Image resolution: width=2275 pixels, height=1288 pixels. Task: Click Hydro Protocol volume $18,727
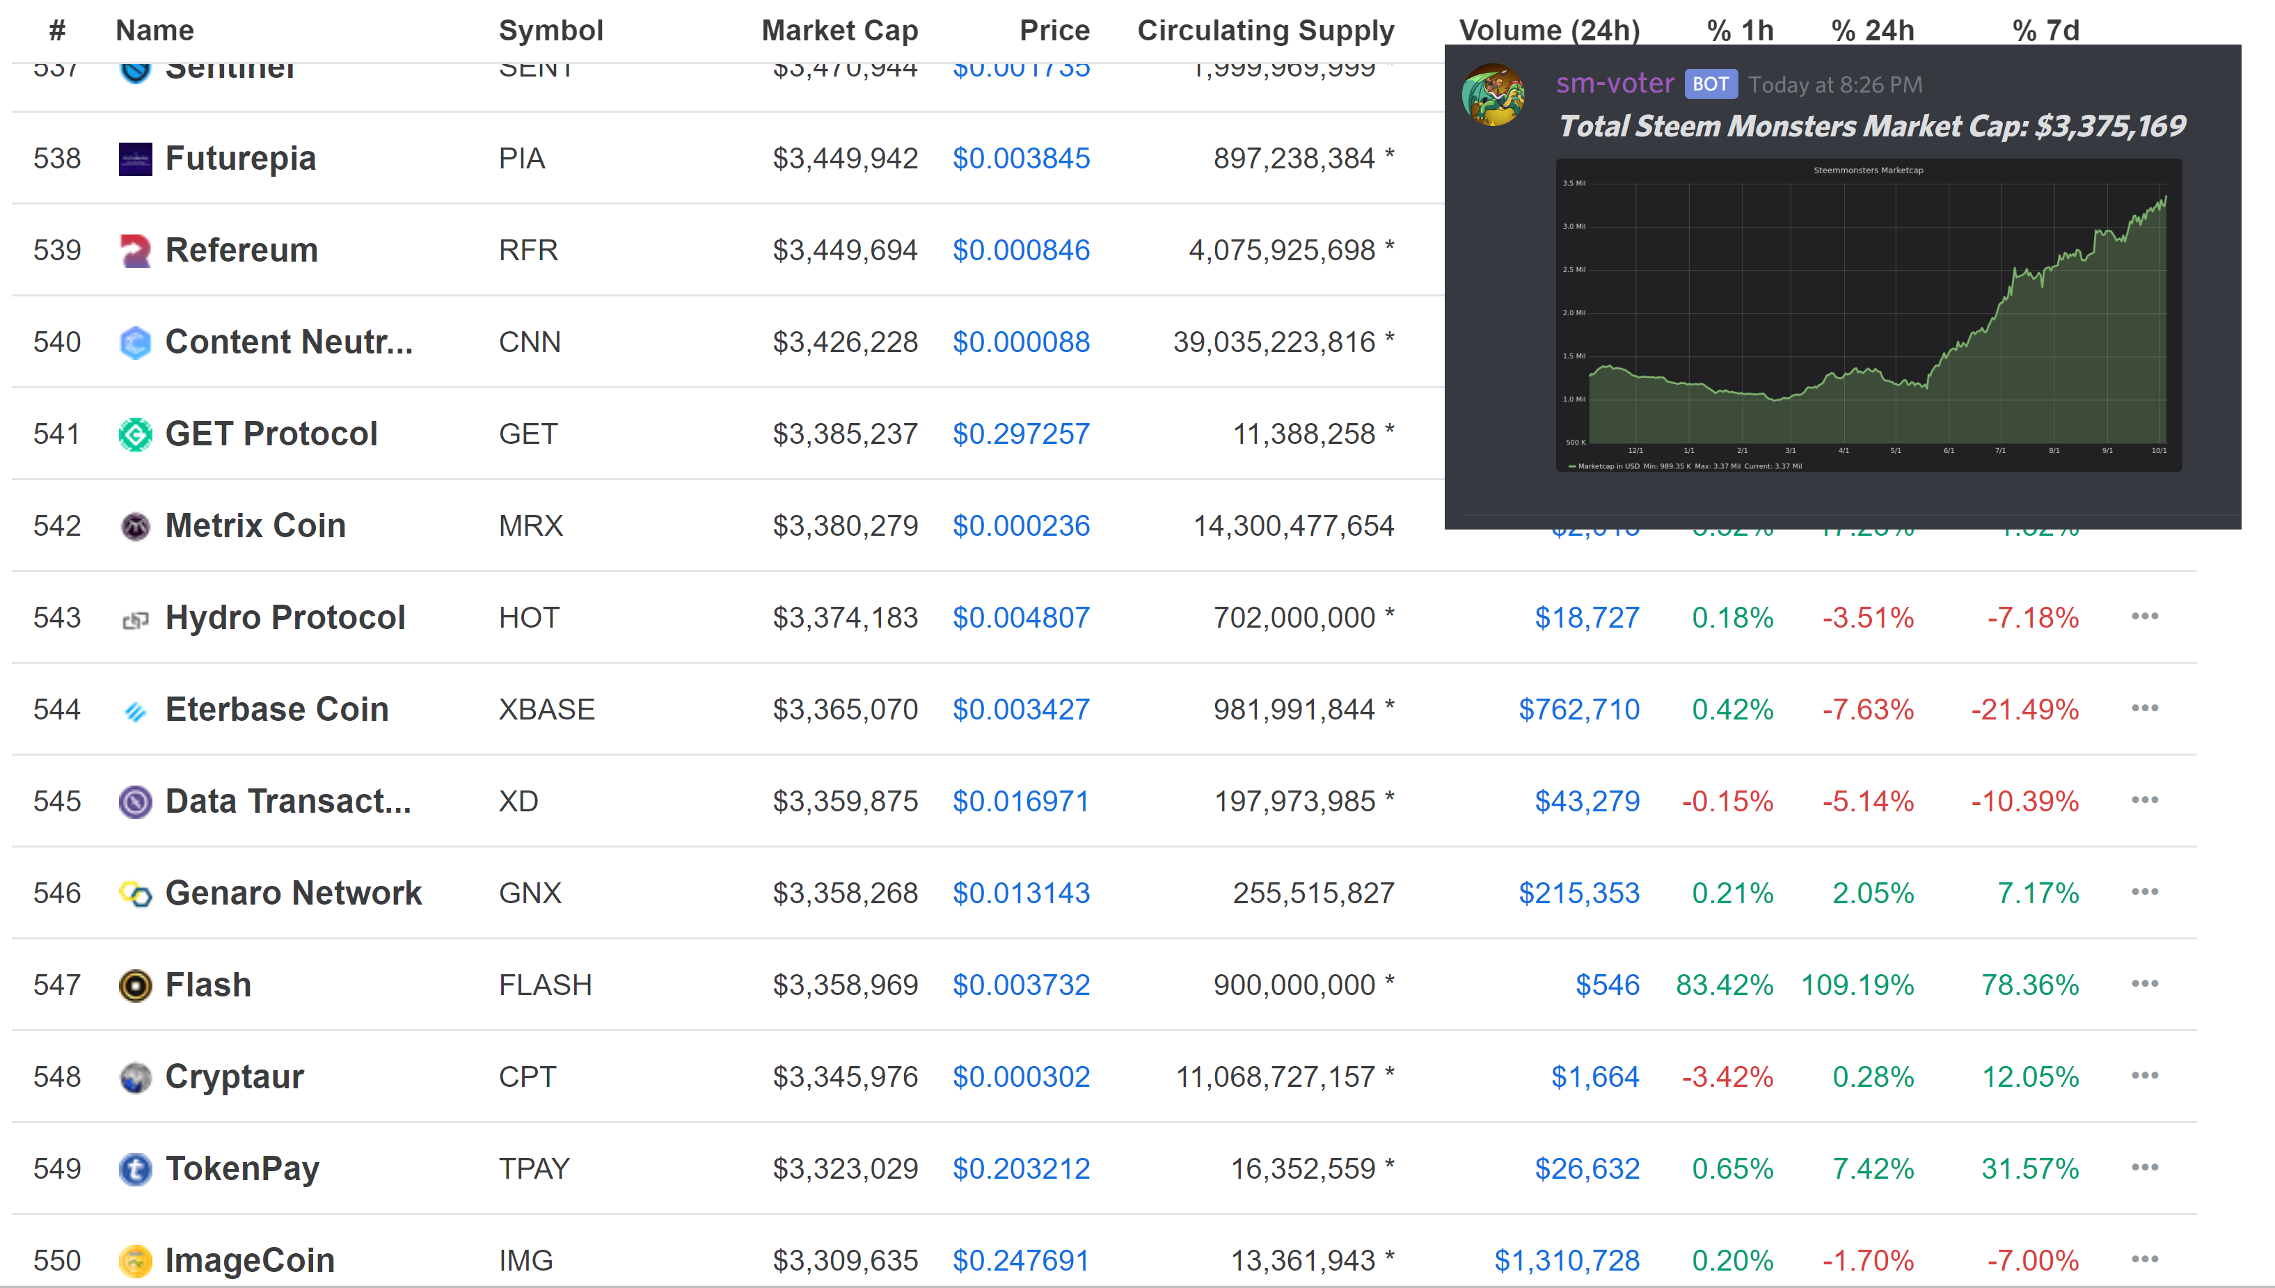tap(1587, 619)
